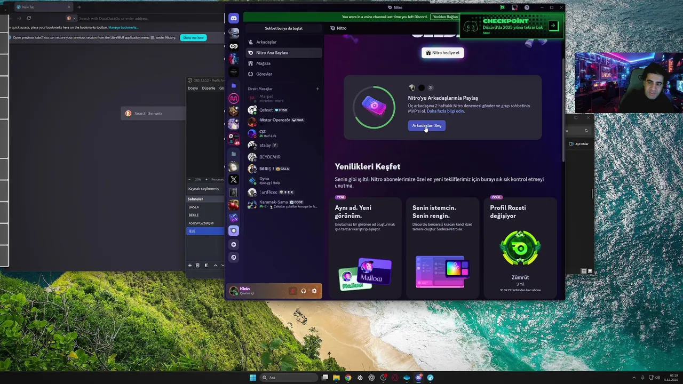Open Arkadaşlar in Discord sidebar

284,42
